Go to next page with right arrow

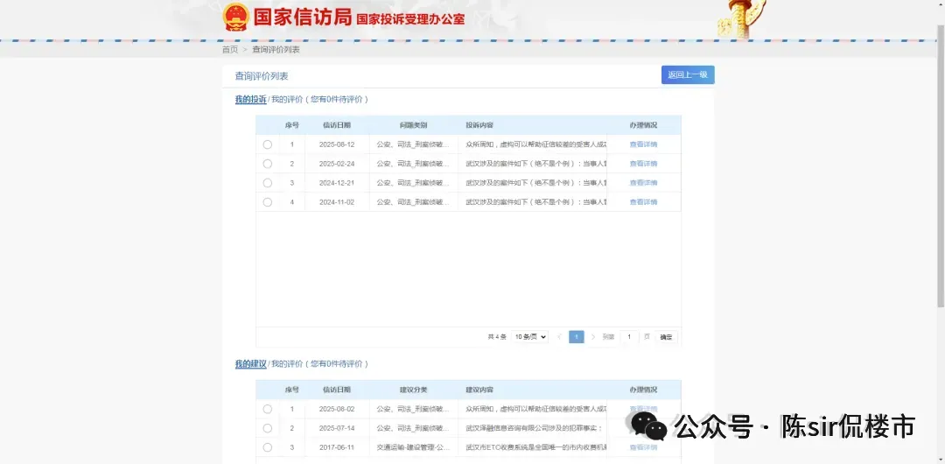click(x=593, y=337)
